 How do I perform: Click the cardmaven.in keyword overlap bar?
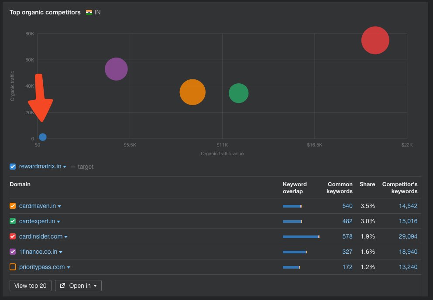click(292, 206)
